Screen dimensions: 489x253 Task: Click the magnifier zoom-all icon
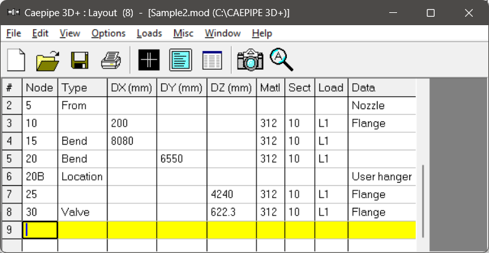pos(281,59)
